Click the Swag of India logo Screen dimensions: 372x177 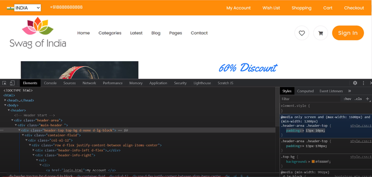pyautogui.click(x=38, y=32)
